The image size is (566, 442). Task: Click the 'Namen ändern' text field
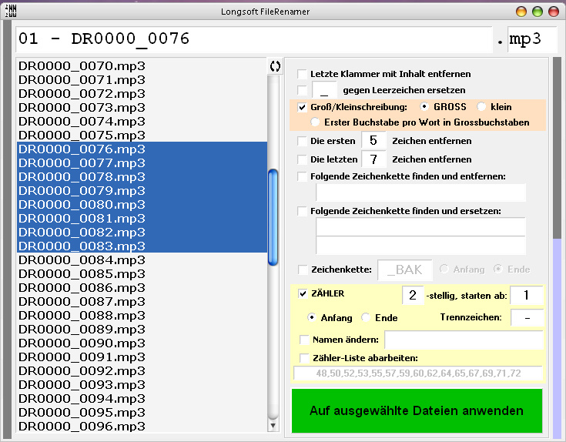tap(464, 340)
